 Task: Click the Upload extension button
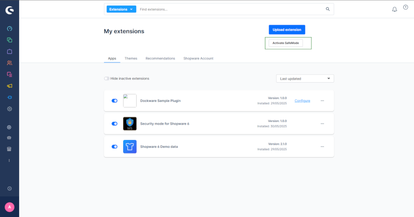[287, 30]
